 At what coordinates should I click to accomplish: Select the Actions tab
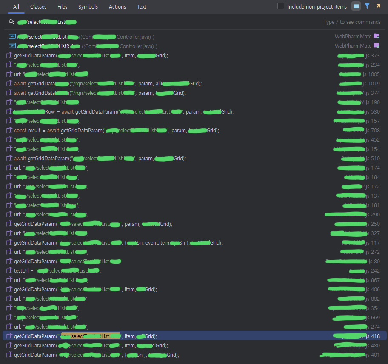117,7
